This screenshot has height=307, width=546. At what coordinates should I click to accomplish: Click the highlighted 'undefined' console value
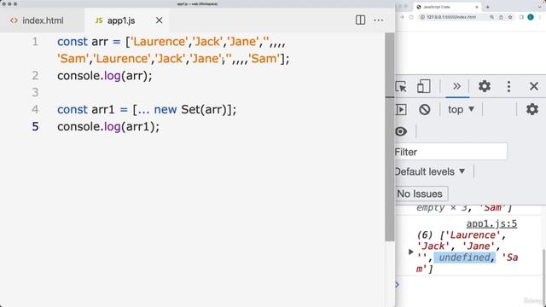tap(464, 258)
